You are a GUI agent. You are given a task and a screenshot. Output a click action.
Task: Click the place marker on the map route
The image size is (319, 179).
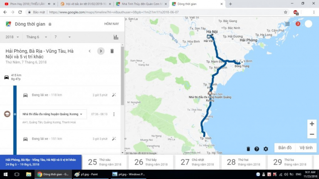[x=210, y=93]
